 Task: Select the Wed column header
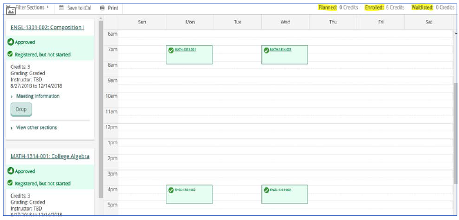(285, 22)
